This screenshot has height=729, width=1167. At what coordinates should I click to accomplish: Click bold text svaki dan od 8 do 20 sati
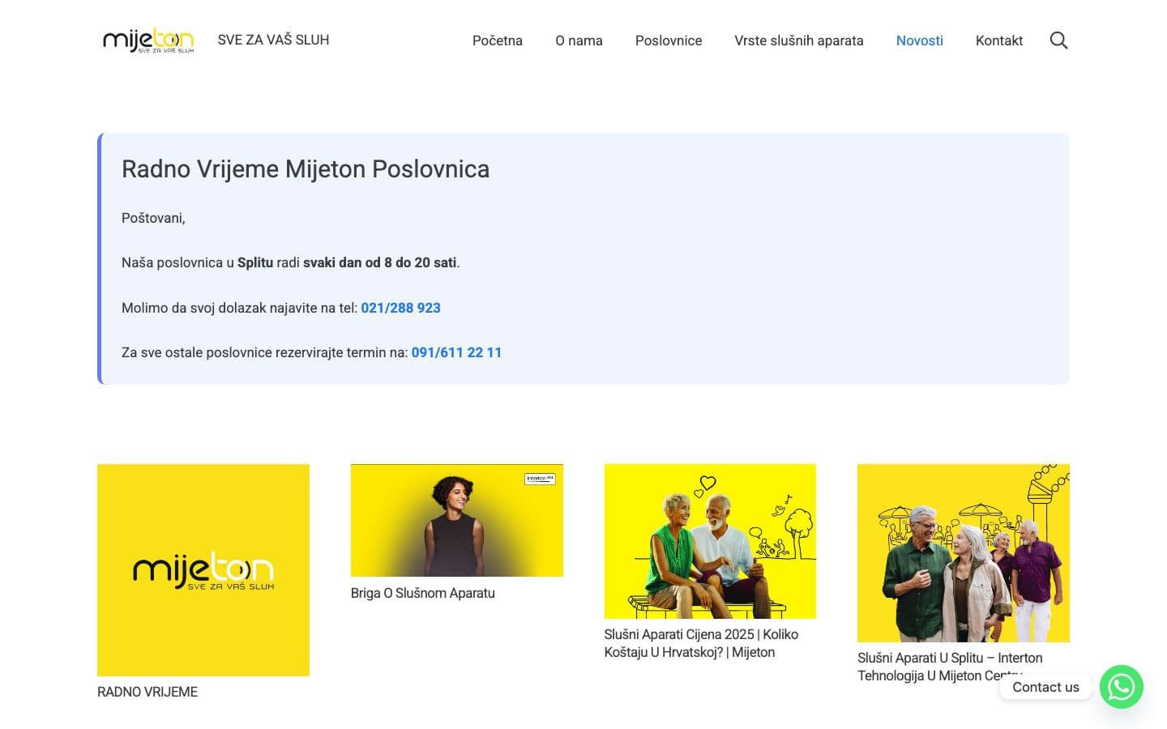tap(379, 262)
